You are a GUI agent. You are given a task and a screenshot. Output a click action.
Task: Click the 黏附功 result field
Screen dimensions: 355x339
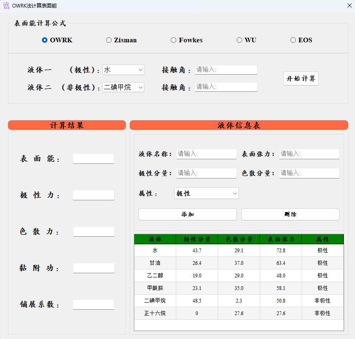[94, 268]
